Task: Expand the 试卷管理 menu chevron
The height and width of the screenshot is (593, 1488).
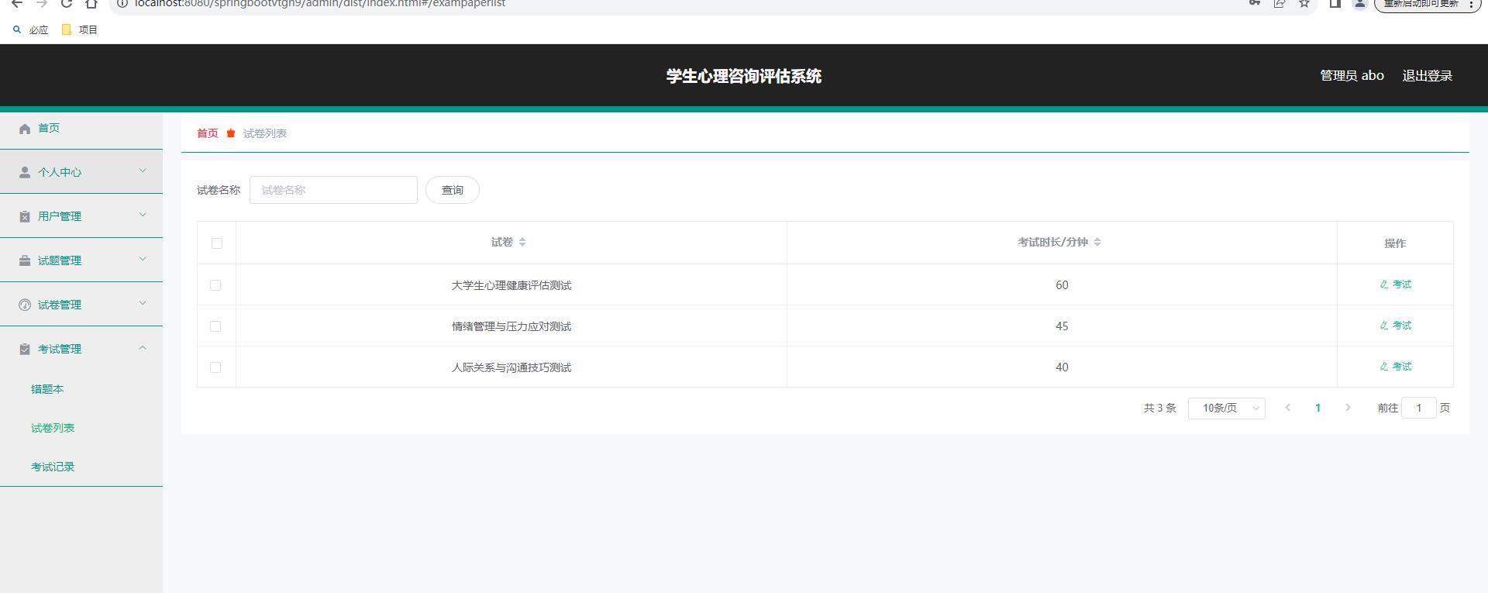Action: pos(143,303)
